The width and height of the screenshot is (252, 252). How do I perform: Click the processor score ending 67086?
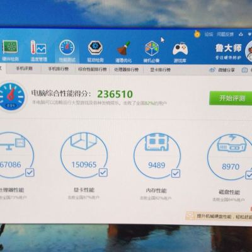11,164
